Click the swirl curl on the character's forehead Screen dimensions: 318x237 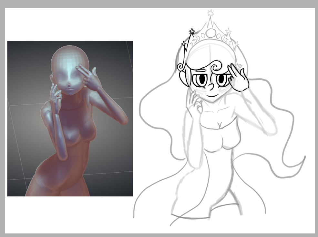(x=216, y=67)
